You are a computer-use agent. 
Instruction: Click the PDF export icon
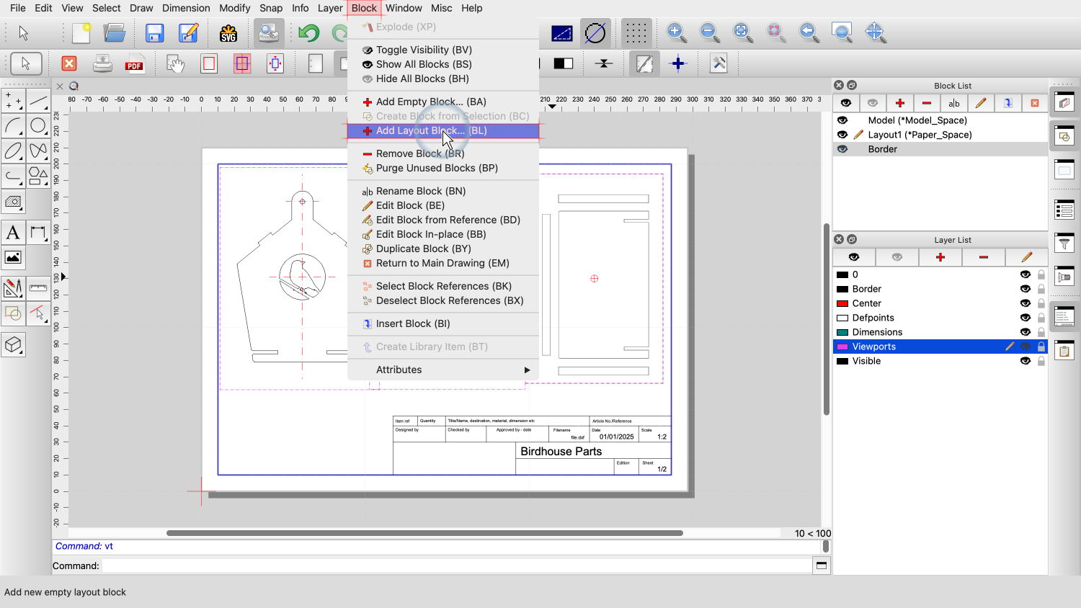point(134,63)
